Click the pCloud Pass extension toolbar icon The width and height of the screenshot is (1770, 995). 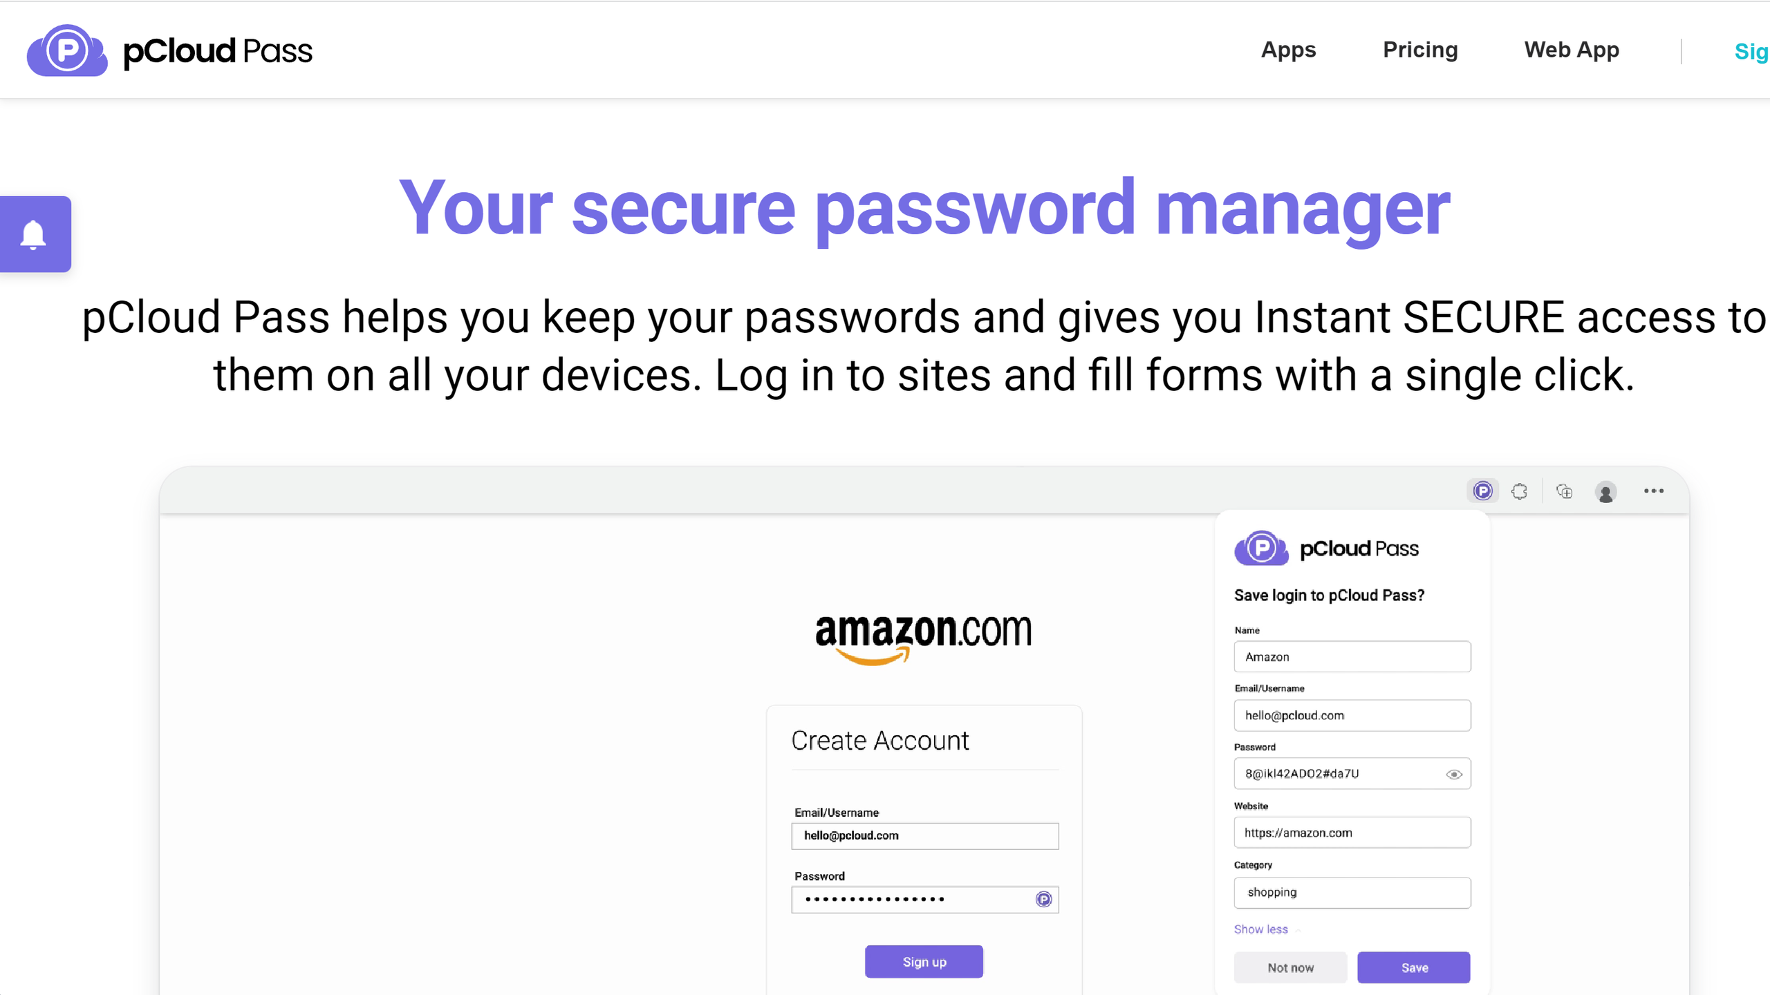coord(1482,491)
